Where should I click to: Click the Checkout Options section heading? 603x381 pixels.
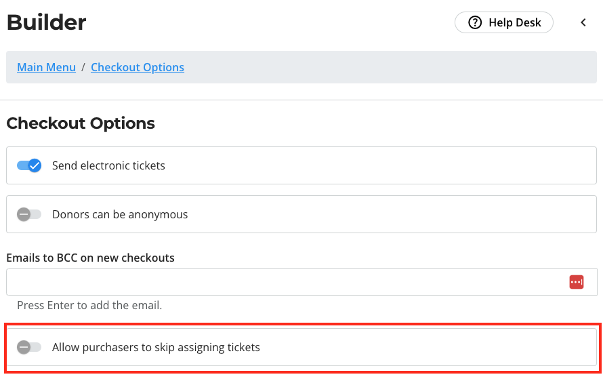pos(81,123)
